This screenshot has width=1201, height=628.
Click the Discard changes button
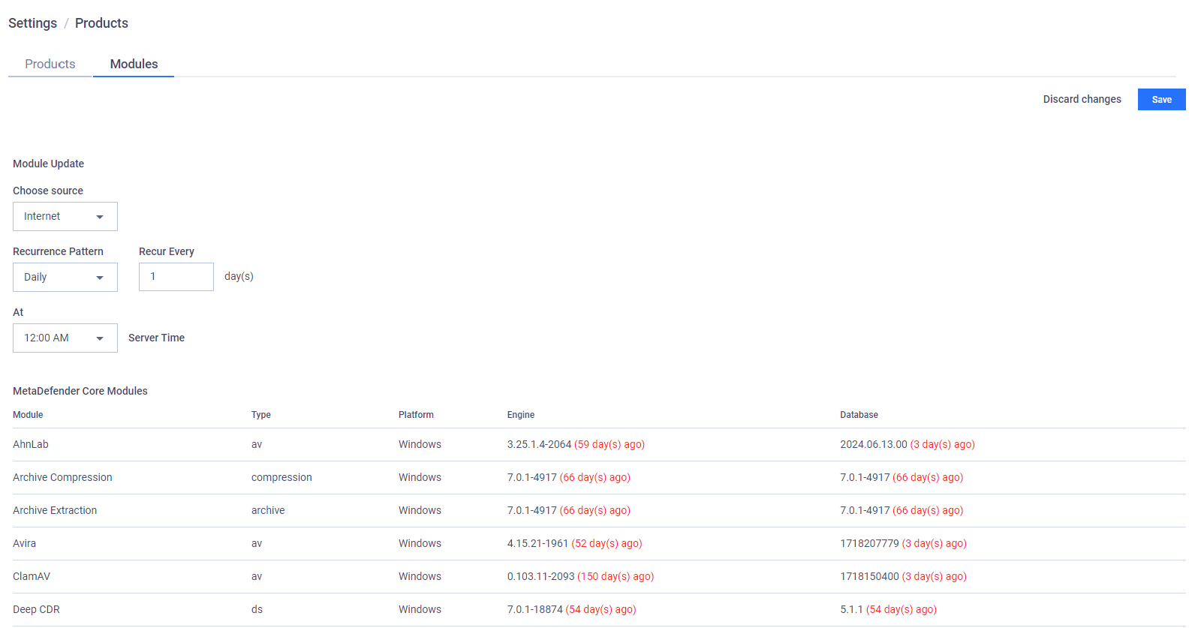[1082, 99]
